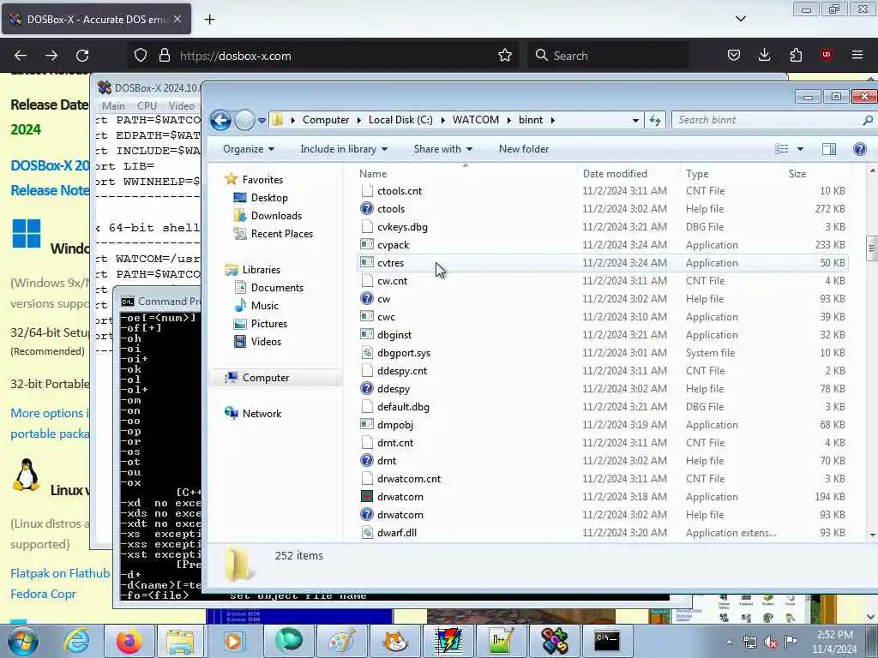Open the Organize dropdown menu
Image resolution: width=878 pixels, height=658 pixels.
[249, 149]
